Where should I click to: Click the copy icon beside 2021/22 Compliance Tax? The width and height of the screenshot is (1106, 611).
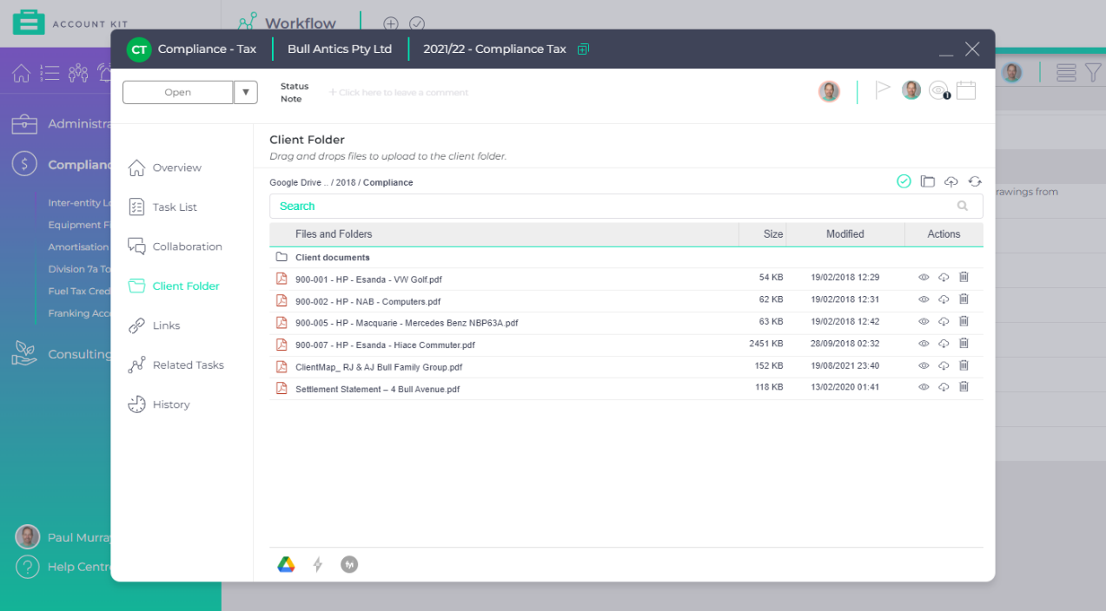pos(583,49)
